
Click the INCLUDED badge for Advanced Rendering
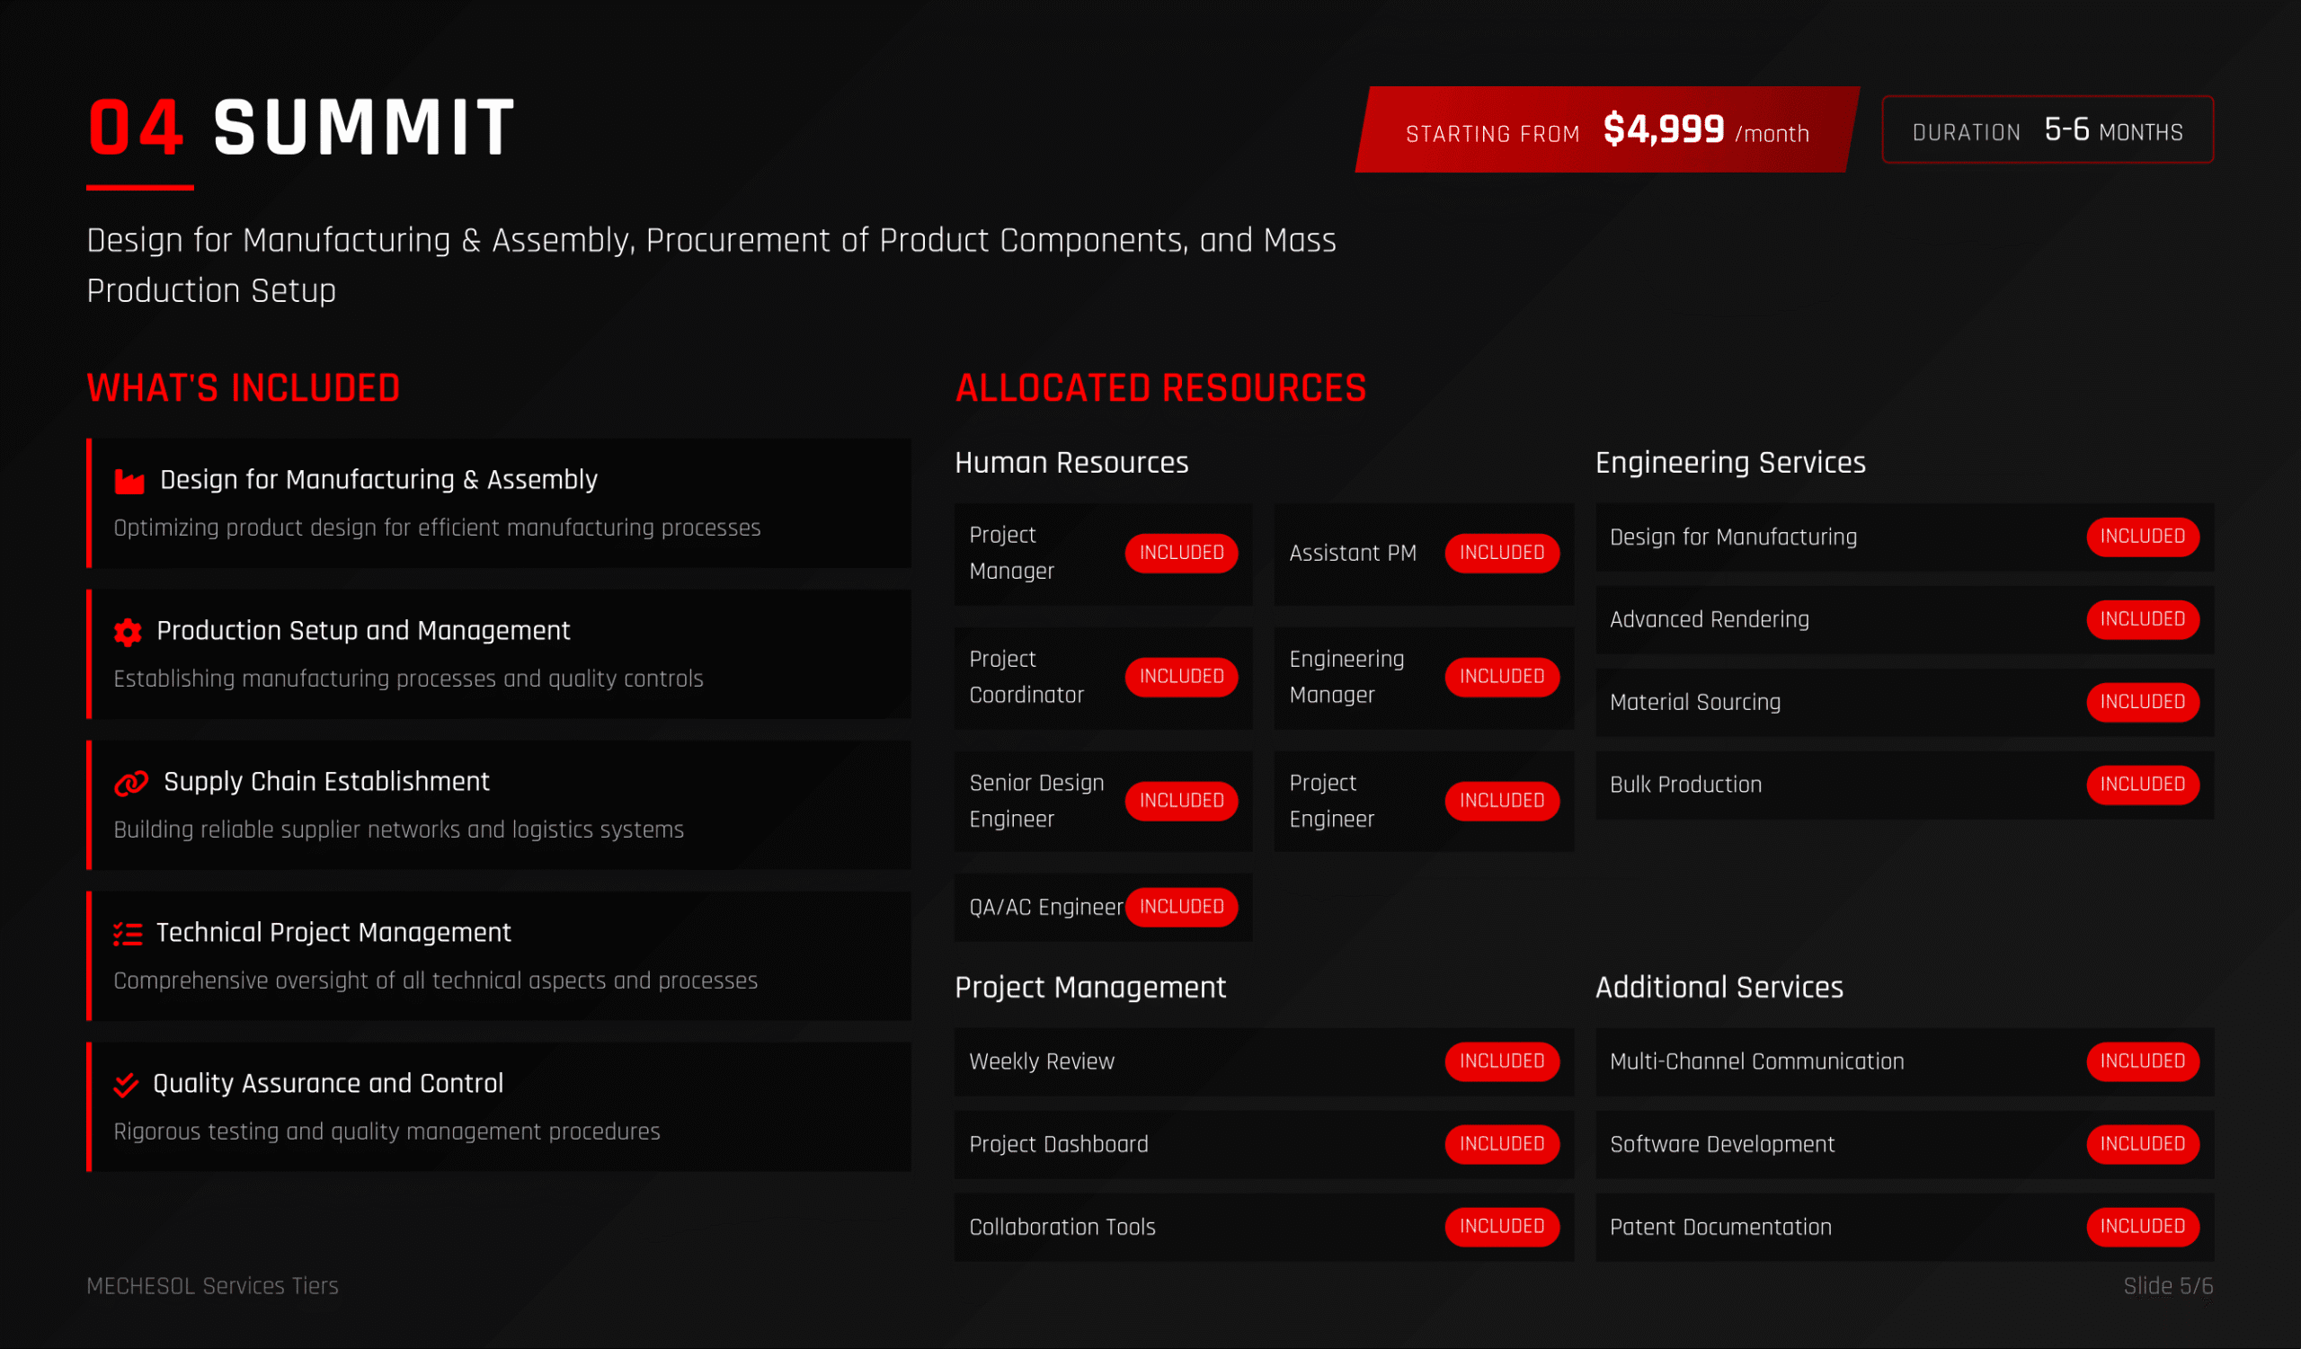[2141, 620]
